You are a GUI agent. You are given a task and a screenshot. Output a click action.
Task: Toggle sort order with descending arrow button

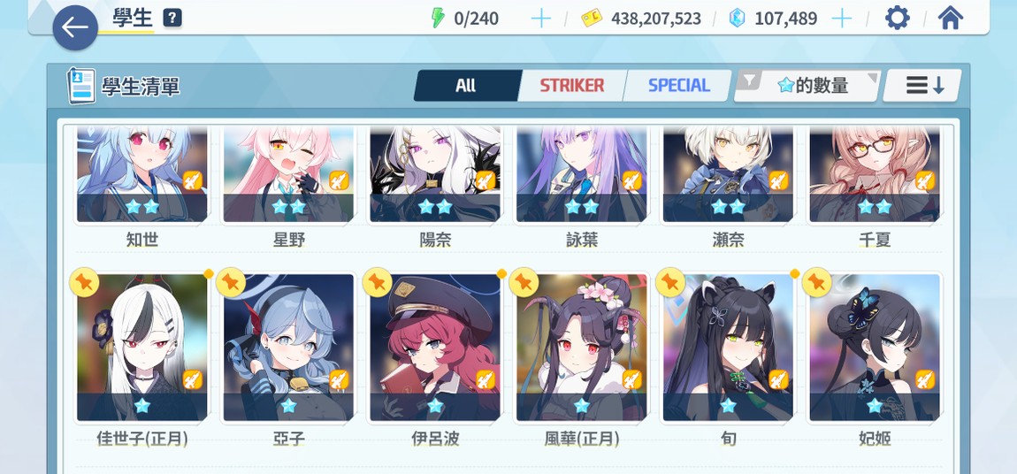pyautogui.click(x=922, y=86)
